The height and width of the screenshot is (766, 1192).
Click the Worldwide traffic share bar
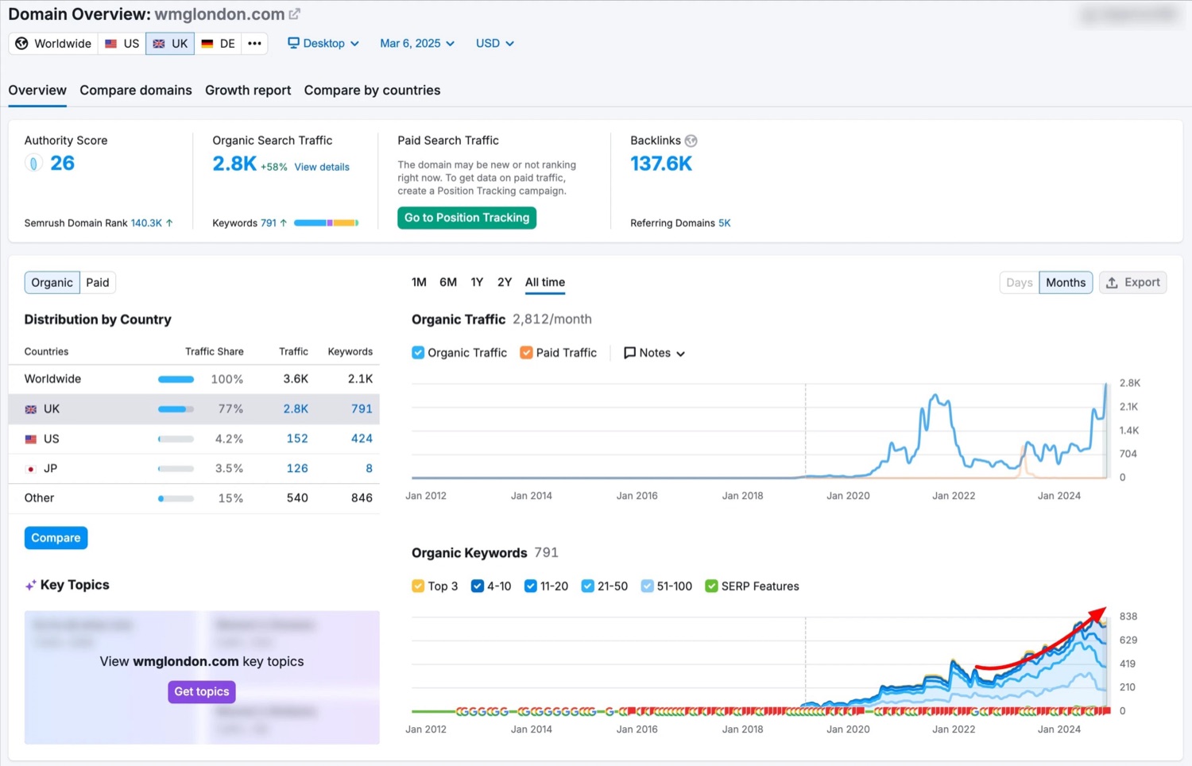[176, 380]
